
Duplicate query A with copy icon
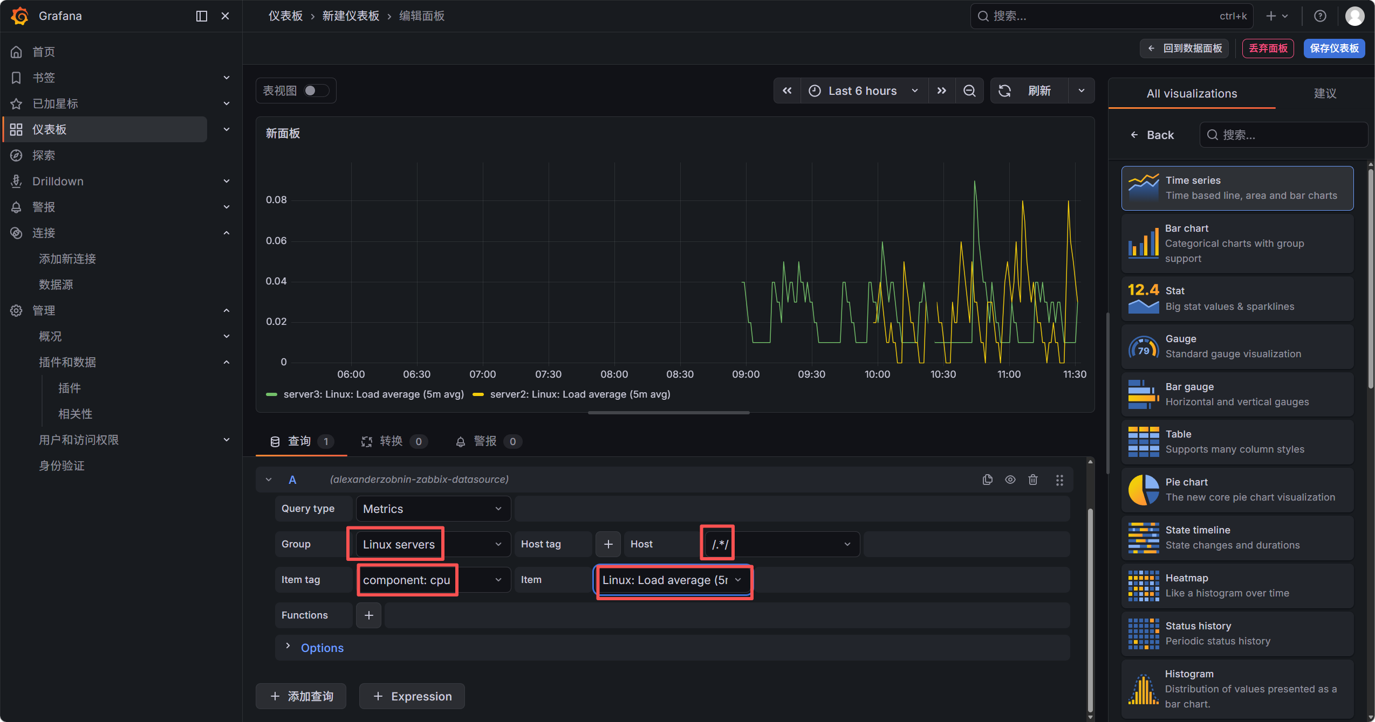987,480
